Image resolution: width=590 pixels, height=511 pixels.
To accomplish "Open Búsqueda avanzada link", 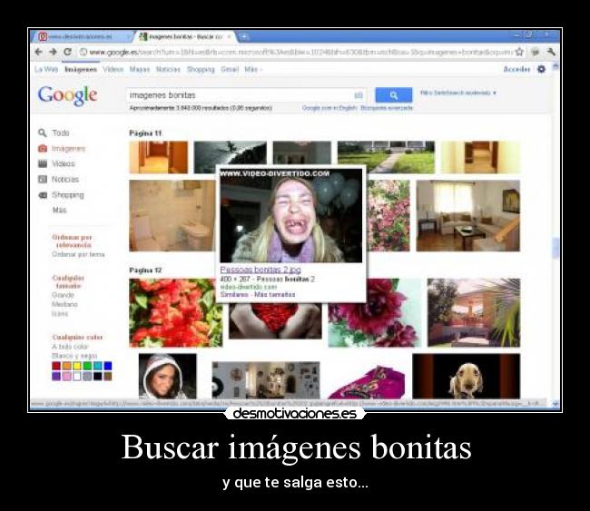I will [x=387, y=108].
